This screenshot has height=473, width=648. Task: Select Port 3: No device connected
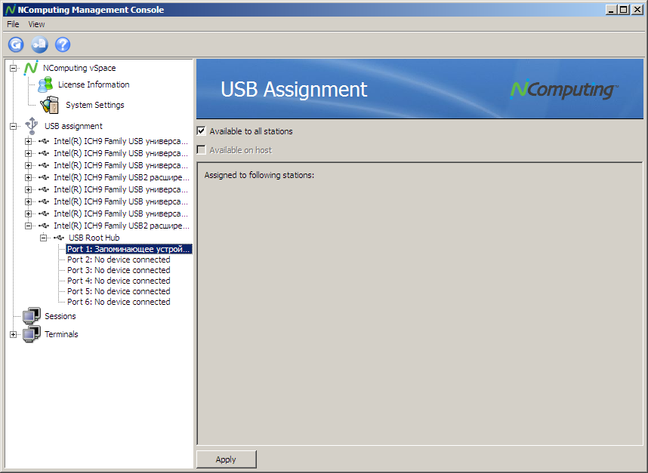[x=119, y=270]
